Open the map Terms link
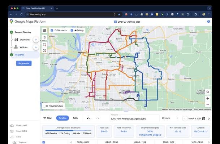 click(x=195, y=109)
